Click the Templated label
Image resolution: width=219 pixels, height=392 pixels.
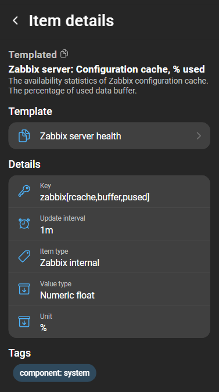click(33, 55)
